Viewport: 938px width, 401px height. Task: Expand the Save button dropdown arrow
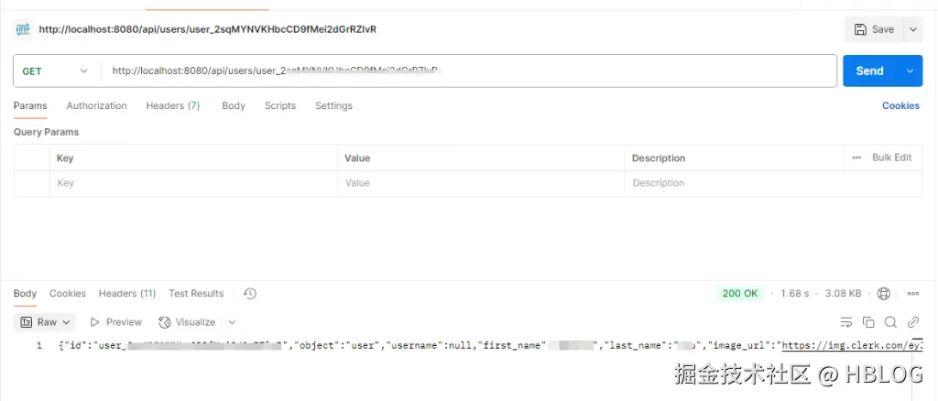click(912, 29)
